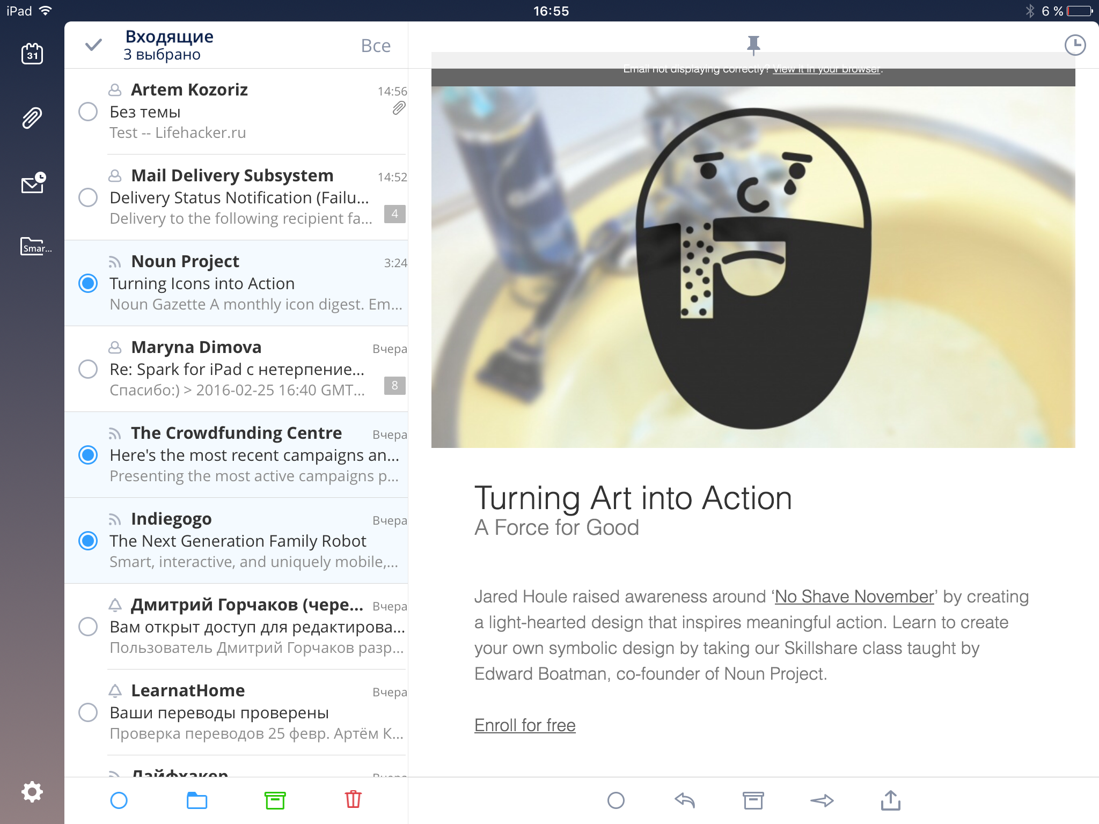Viewport: 1099px width, 824px height.
Task: Reply to the open email
Action: [685, 800]
